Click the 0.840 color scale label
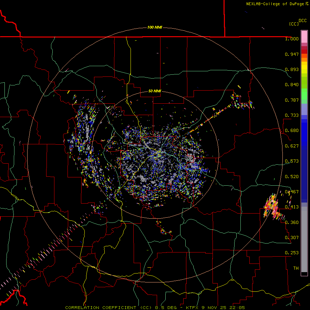 click(x=292, y=85)
